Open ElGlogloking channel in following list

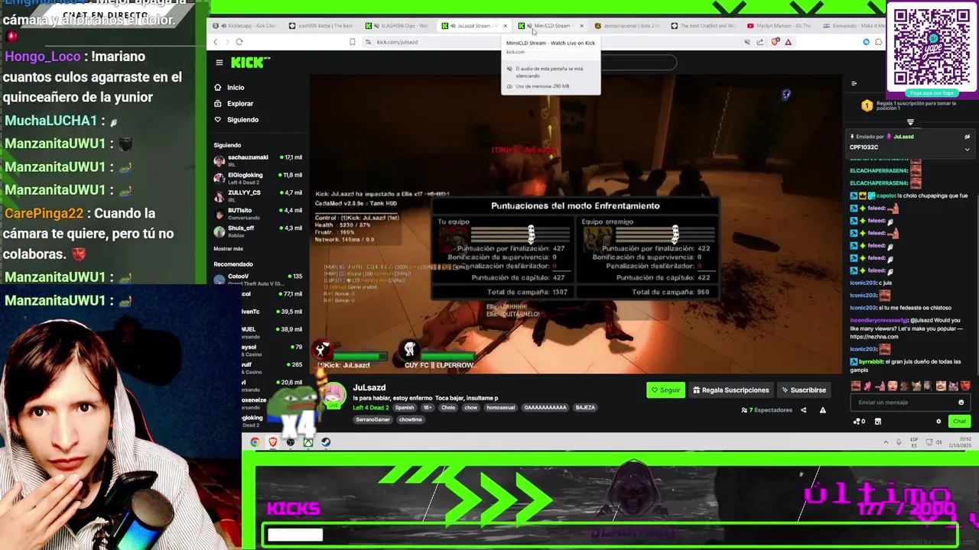coord(259,177)
